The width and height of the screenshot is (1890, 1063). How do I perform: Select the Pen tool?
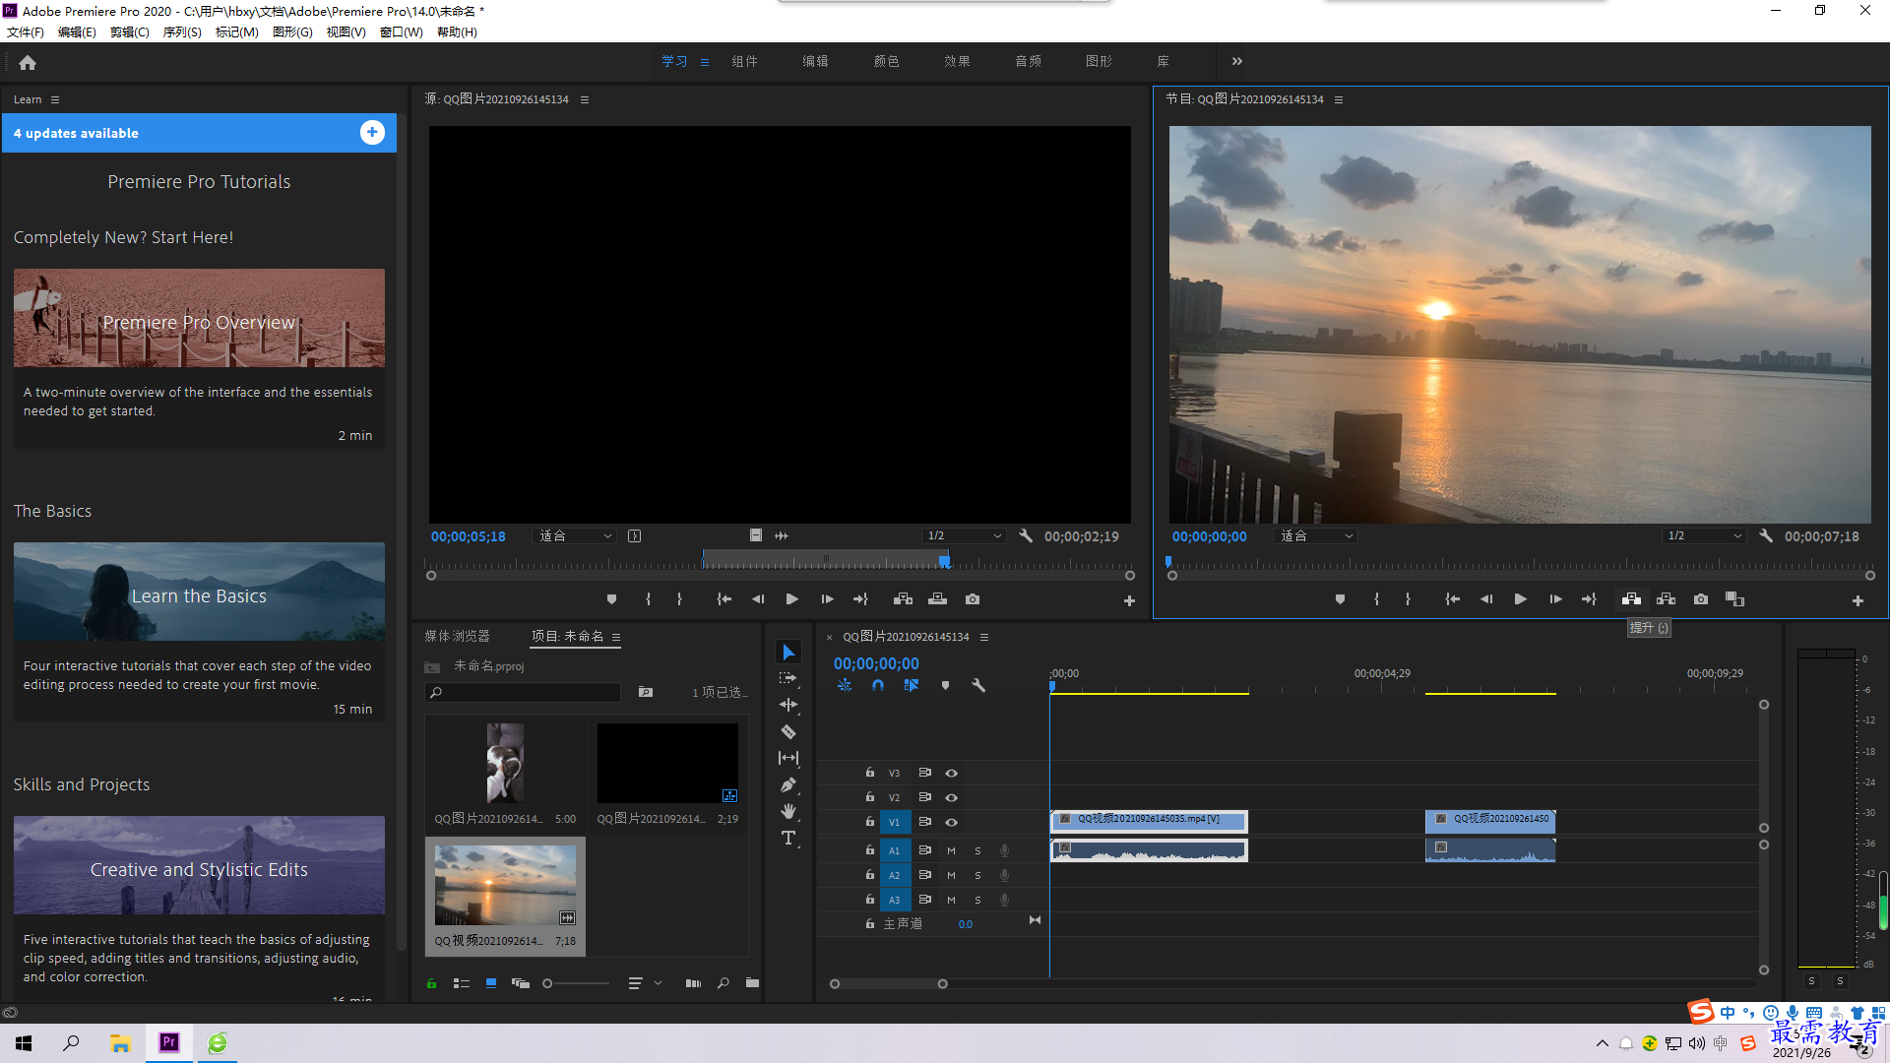click(x=788, y=784)
